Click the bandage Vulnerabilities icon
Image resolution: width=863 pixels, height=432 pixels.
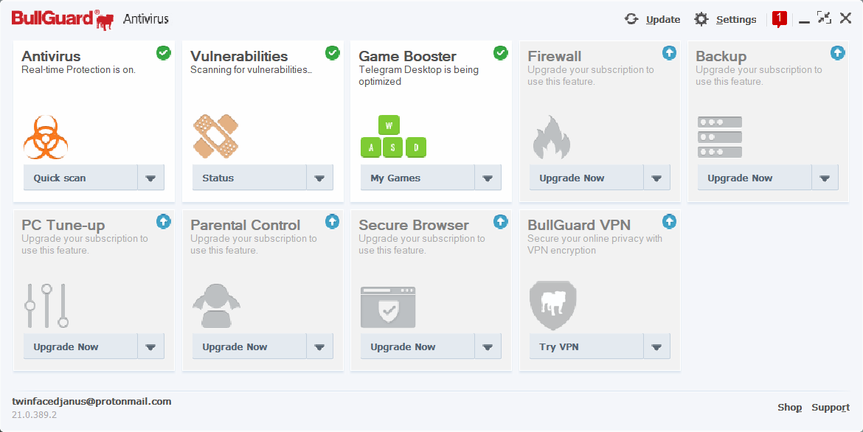[215, 136]
